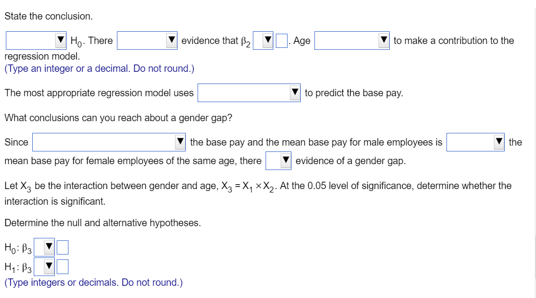Click the triangle inside the Since dropdown box
The height and width of the screenshot is (298, 536).
coord(180,142)
